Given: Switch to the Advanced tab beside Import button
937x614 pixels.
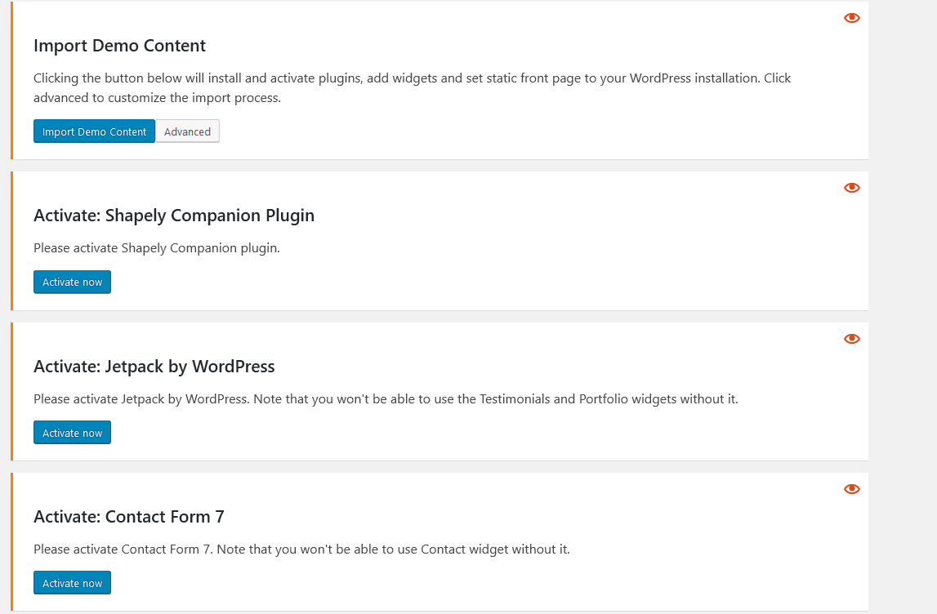Looking at the screenshot, I should tap(187, 131).
